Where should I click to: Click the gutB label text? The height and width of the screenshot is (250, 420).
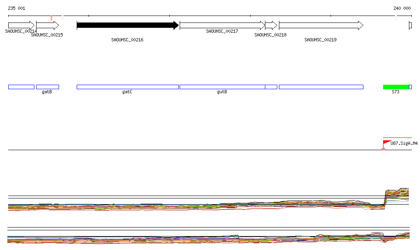[x=222, y=92]
